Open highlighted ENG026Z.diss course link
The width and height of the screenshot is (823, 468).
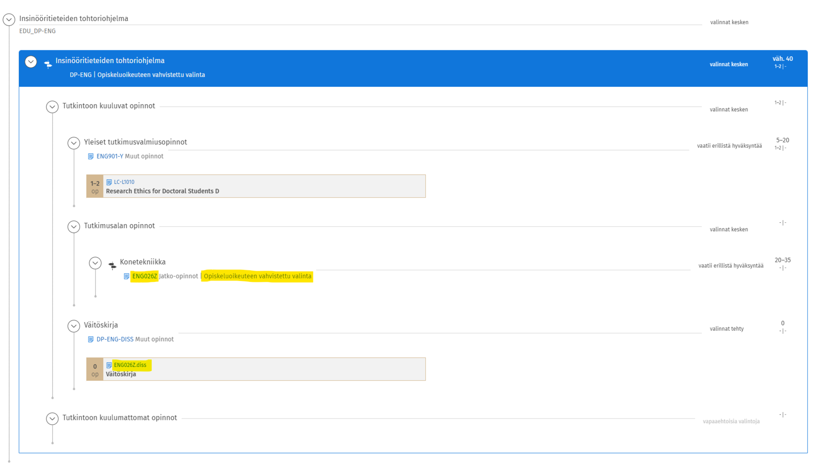click(130, 365)
